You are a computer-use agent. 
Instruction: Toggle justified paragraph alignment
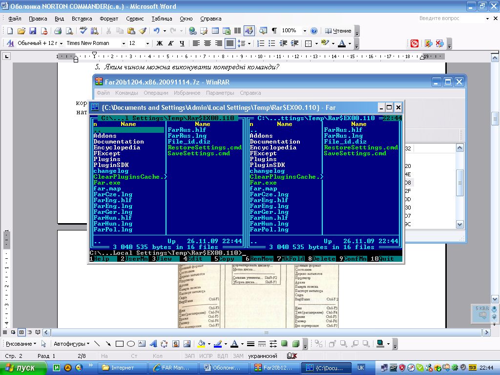click(x=230, y=43)
